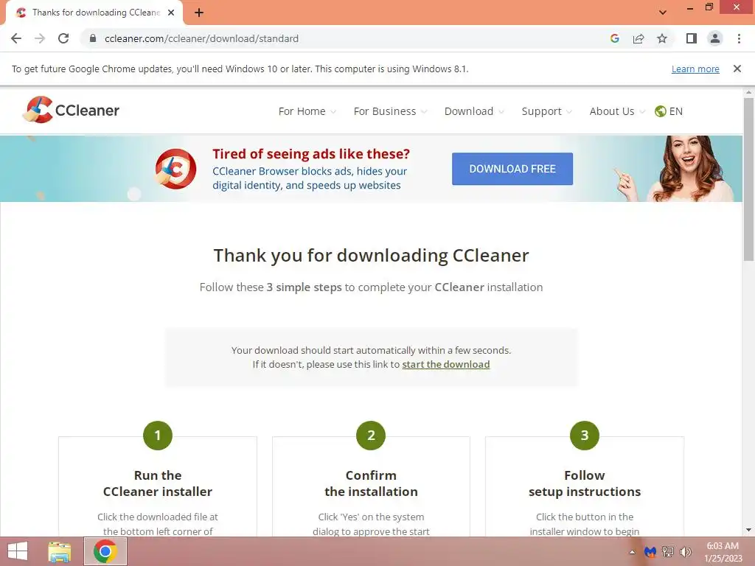Show hidden system tray icons
The width and height of the screenshot is (755, 566).
632,552
